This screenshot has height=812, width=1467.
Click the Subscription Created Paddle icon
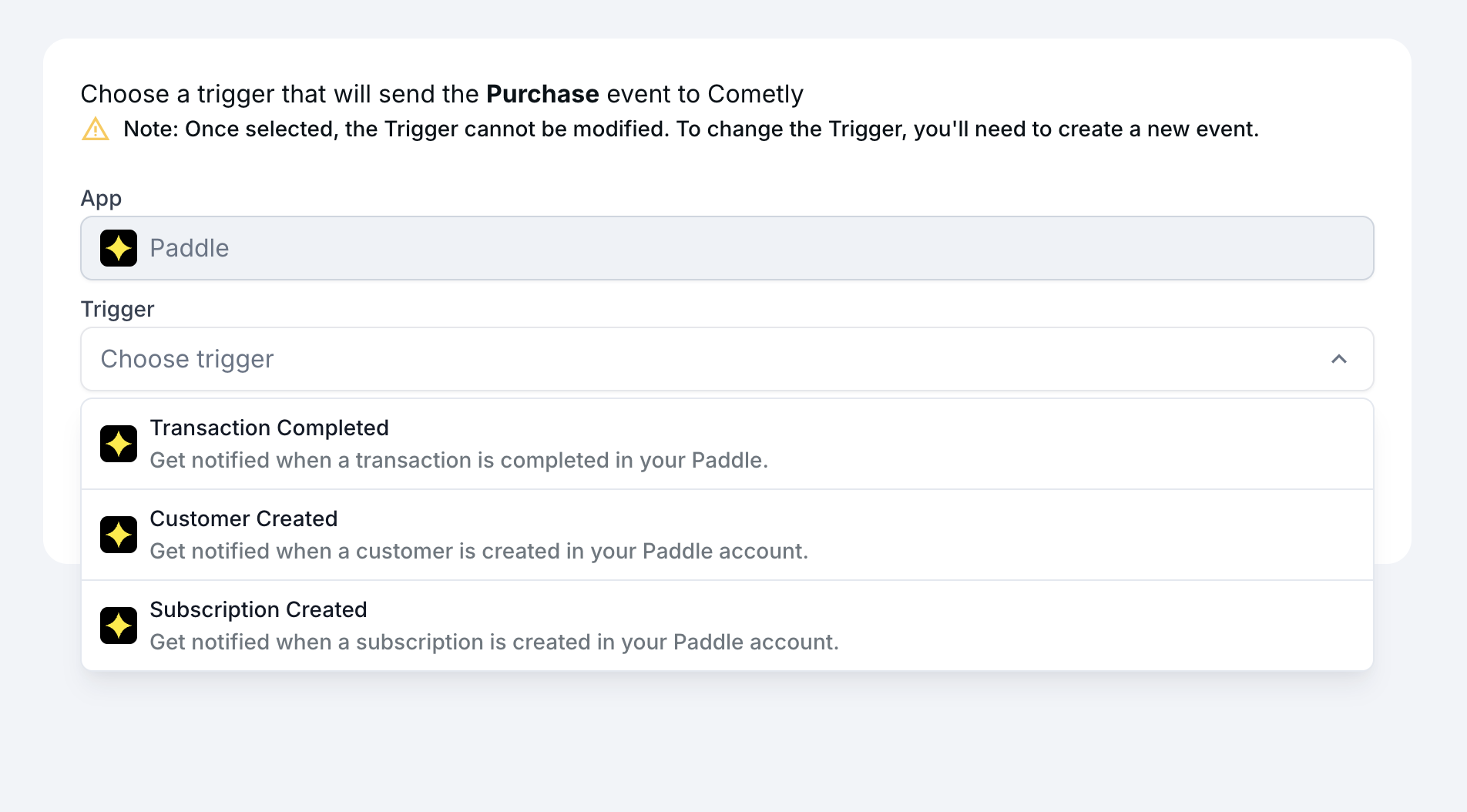(119, 626)
